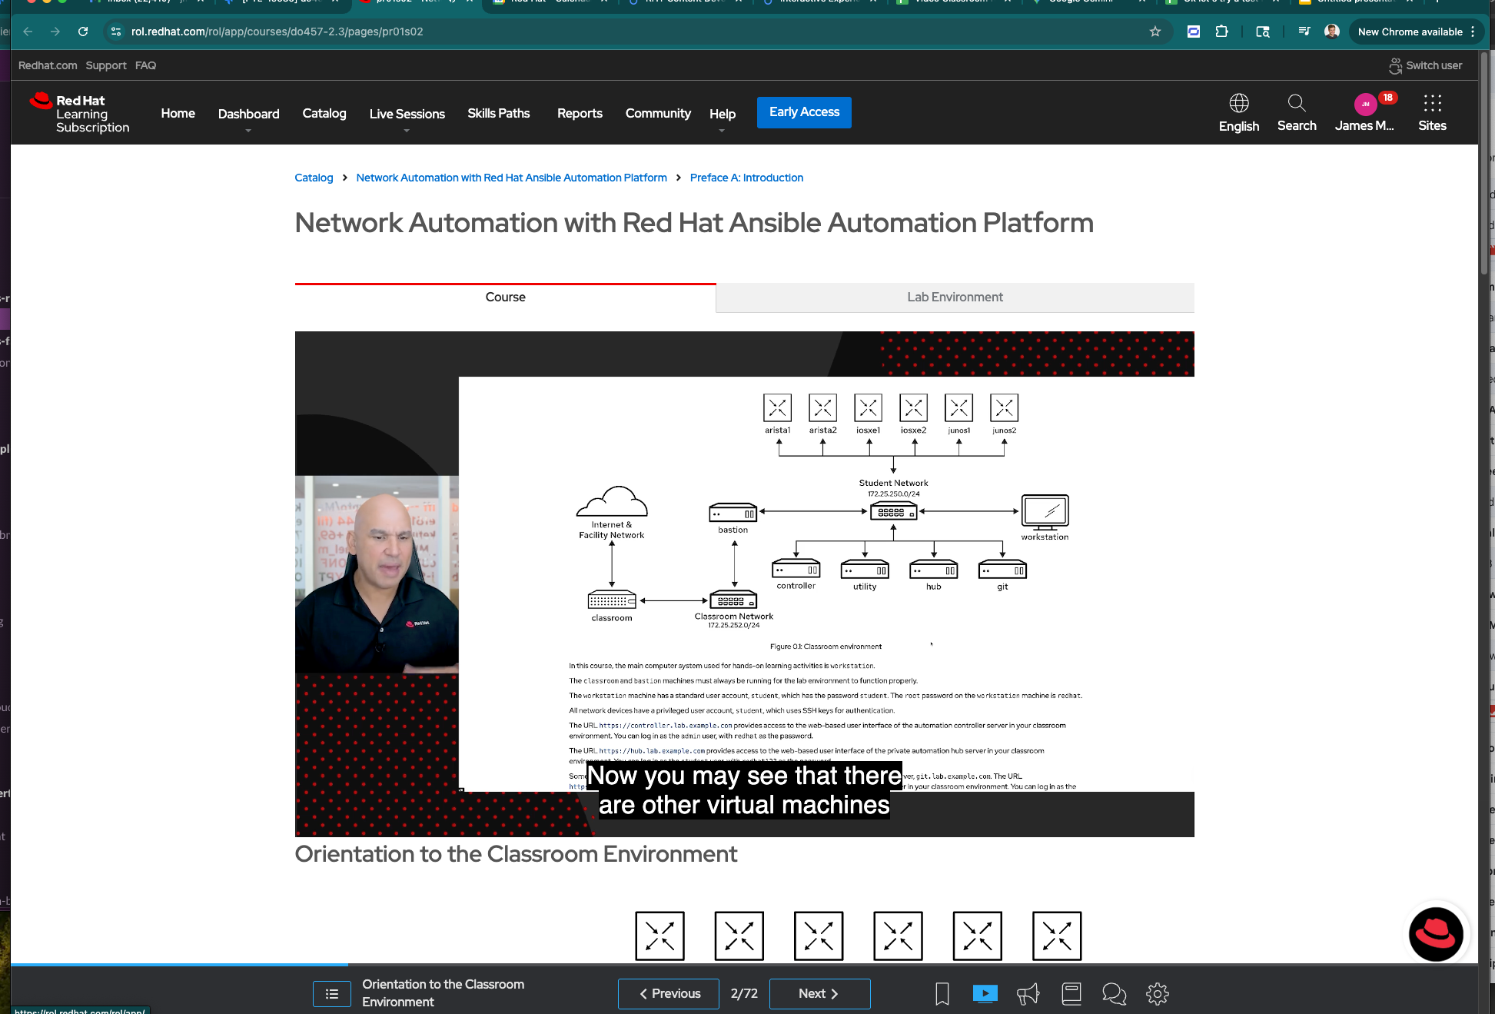
Task: Select the Course tab
Action: click(505, 298)
